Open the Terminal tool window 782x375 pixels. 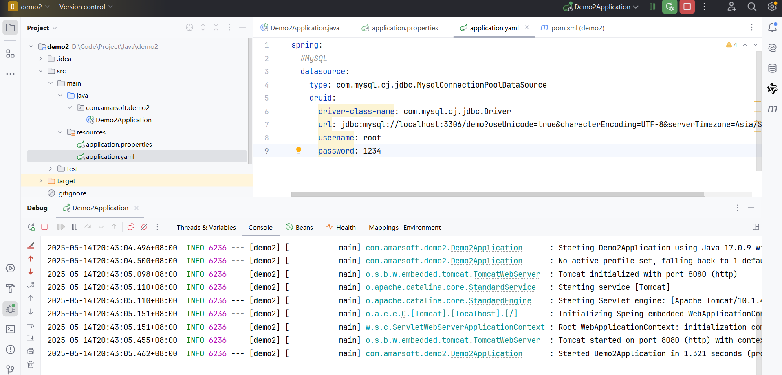tap(11, 329)
